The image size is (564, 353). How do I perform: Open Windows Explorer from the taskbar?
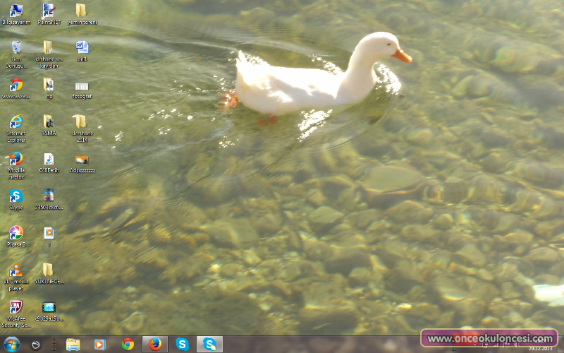[73, 345]
